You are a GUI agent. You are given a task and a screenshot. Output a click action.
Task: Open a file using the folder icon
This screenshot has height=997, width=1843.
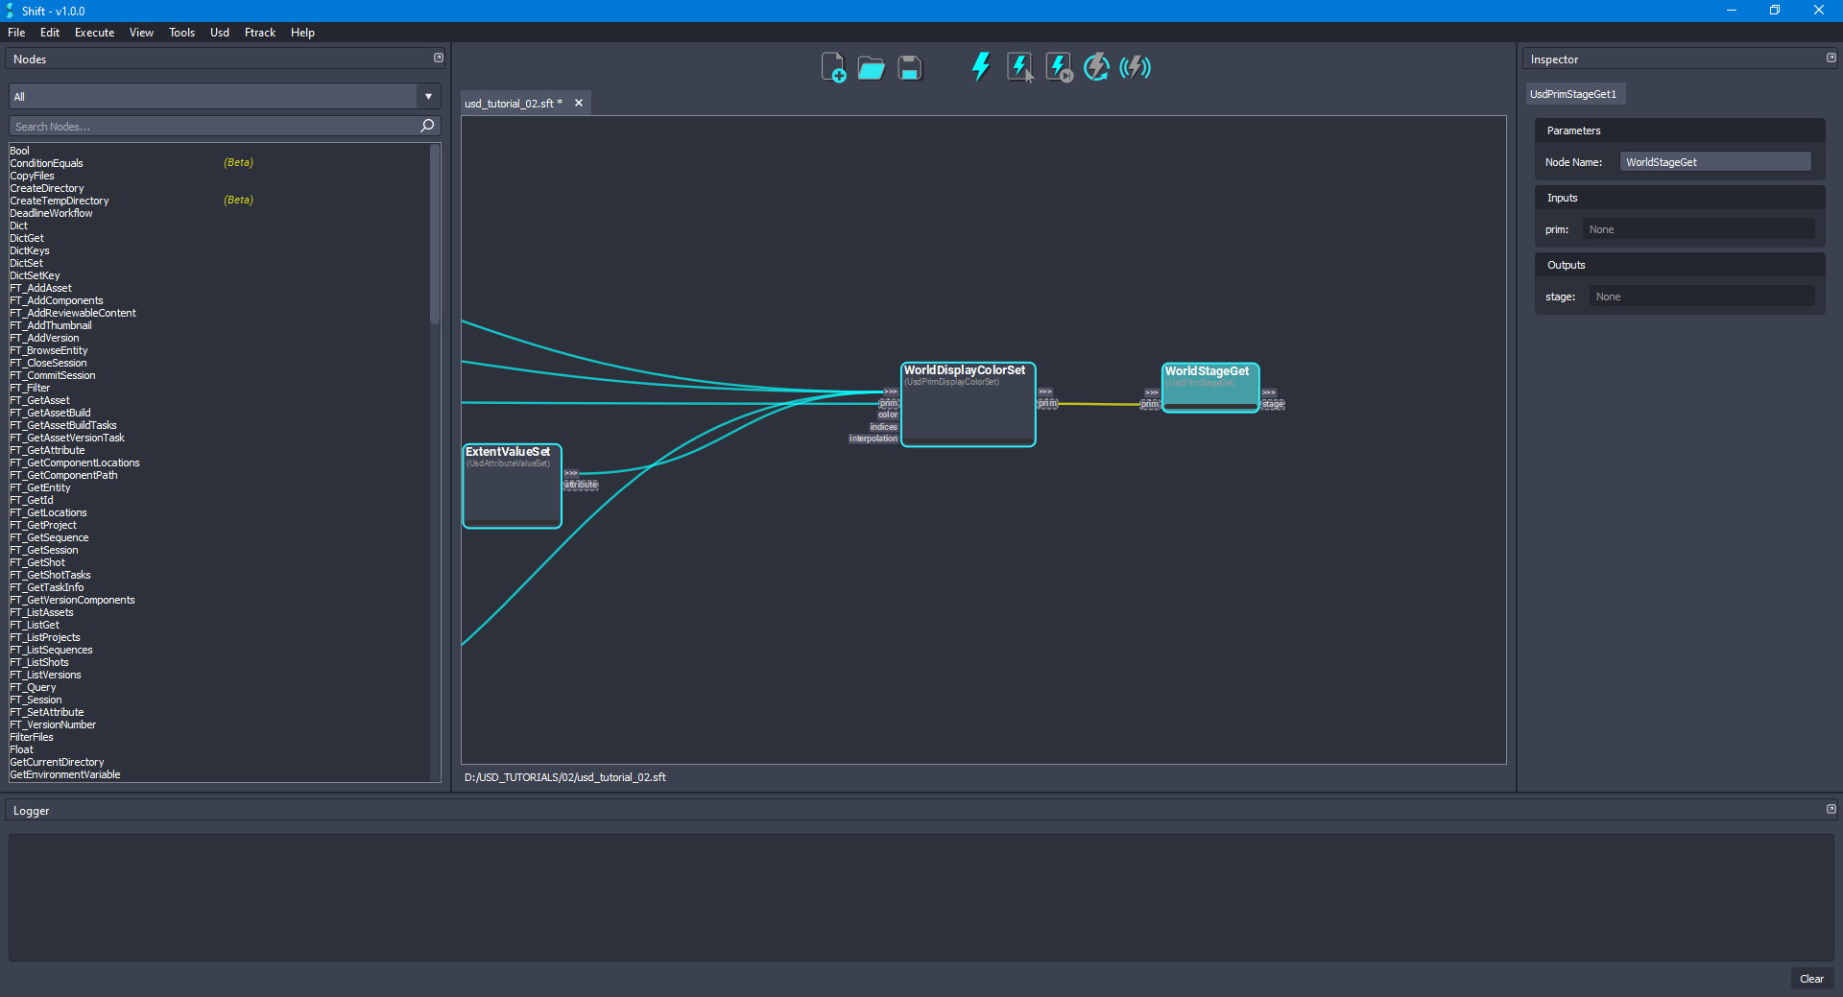871,67
